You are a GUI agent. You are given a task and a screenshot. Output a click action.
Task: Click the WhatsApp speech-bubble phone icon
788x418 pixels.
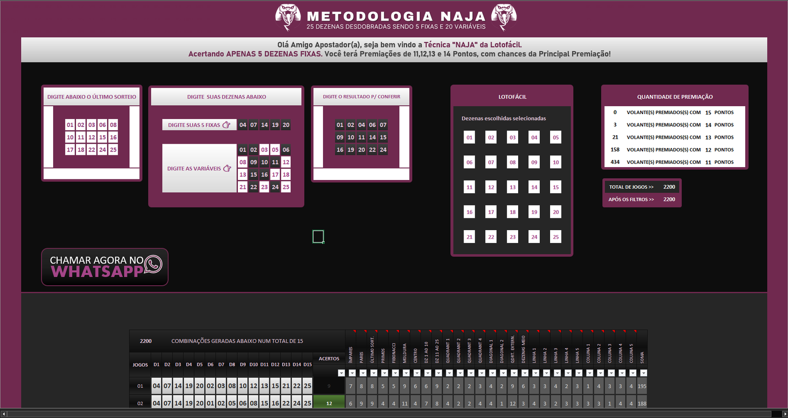tap(153, 264)
